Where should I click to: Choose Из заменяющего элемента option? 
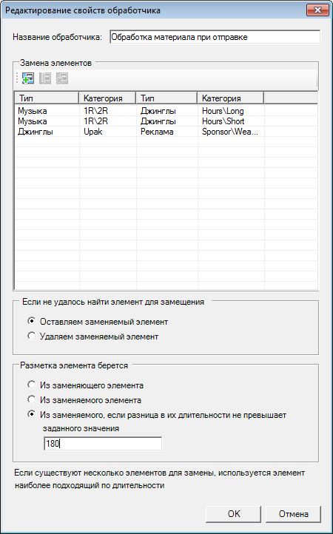point(31,385)
